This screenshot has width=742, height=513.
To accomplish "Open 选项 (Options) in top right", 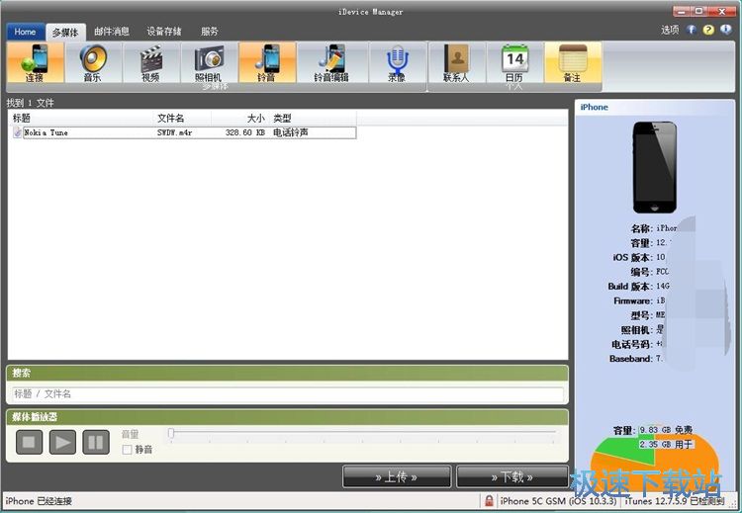I will pos(670,30).
